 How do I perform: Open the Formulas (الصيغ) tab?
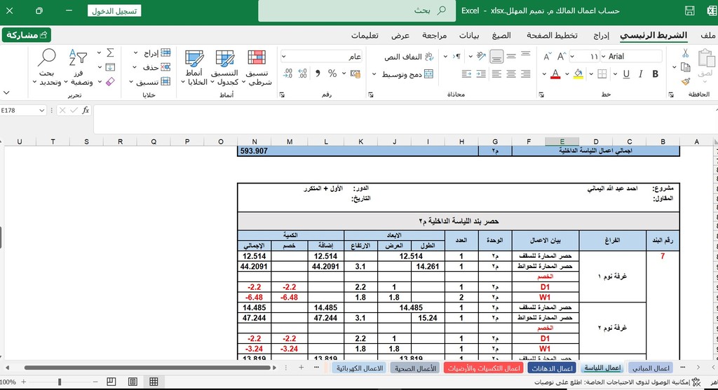(501, 35)
